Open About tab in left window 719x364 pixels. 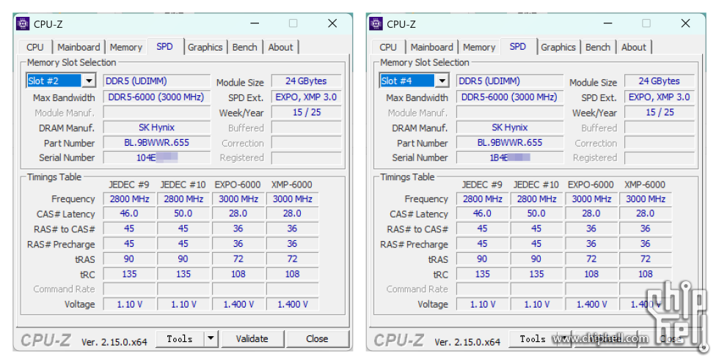click(x=280, y=47)
